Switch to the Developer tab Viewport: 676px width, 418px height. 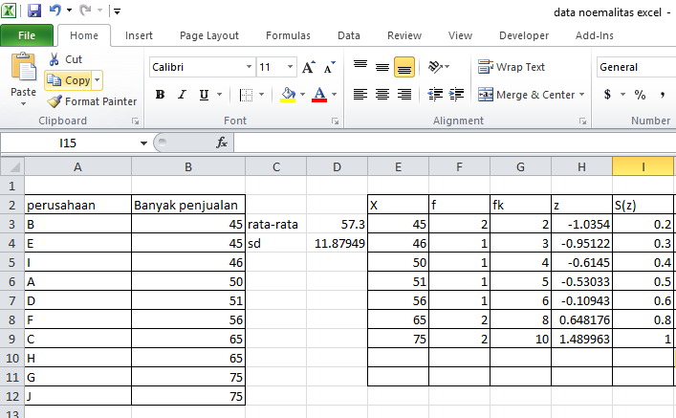[x=524, y=35]
